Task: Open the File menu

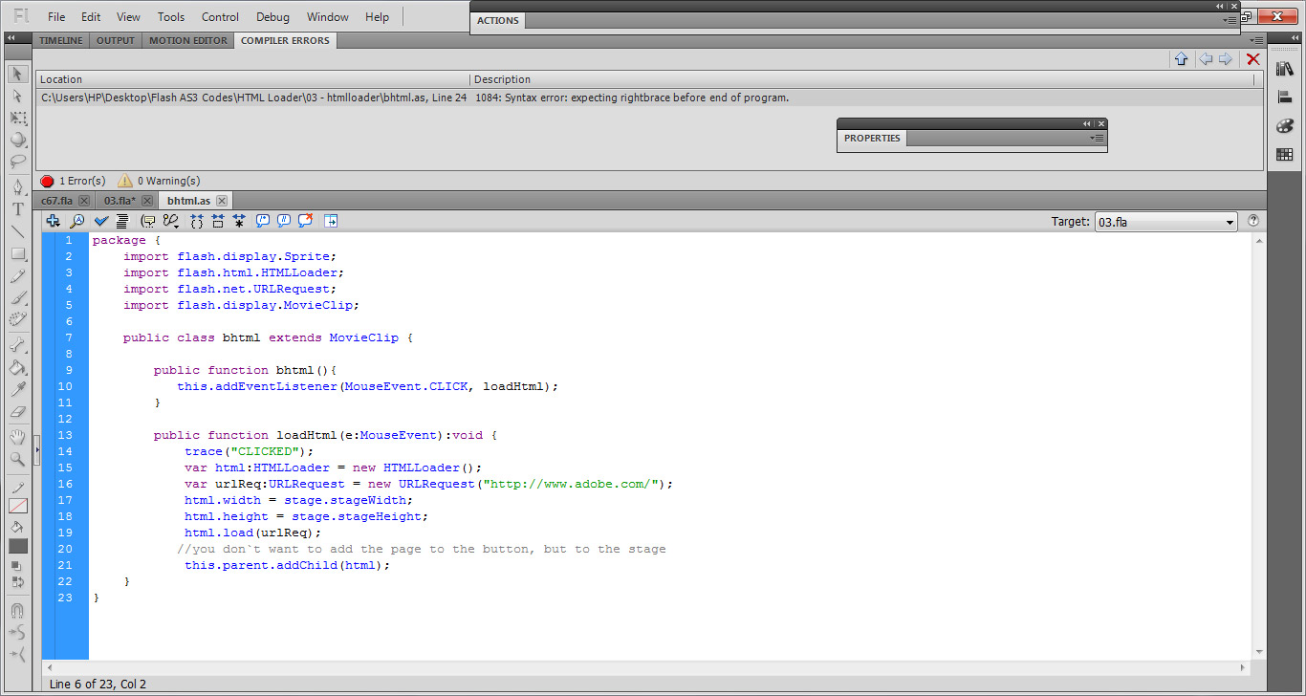Action: (x=56, y=17)
